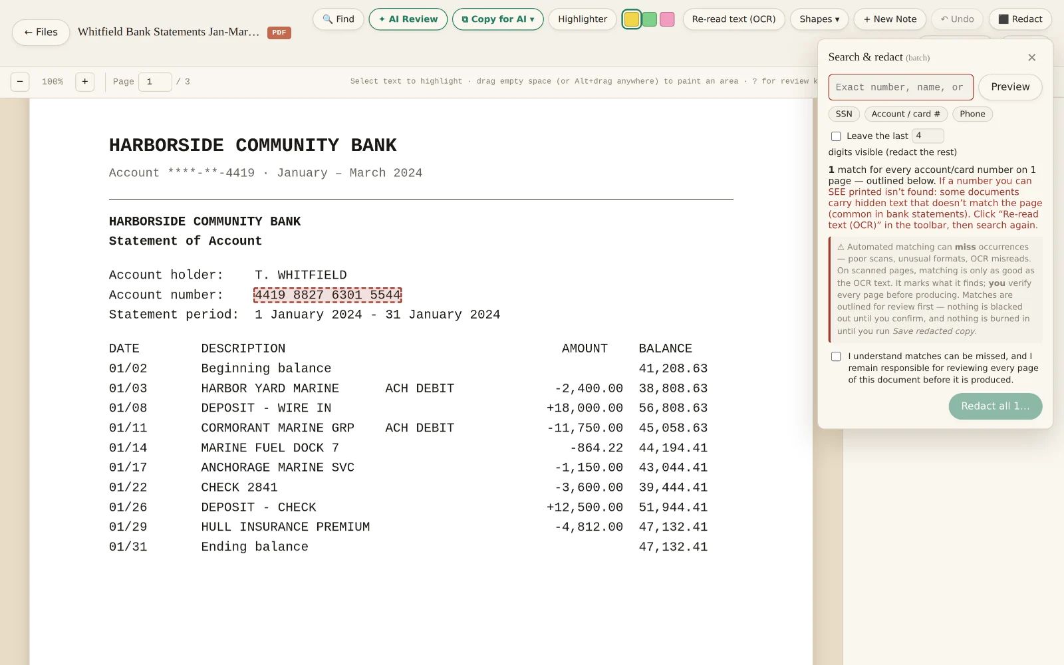Click Re-read text (OCR)
Image resolution: width=1064 pixels, height=665 pixels.
[x=733, y=19]
